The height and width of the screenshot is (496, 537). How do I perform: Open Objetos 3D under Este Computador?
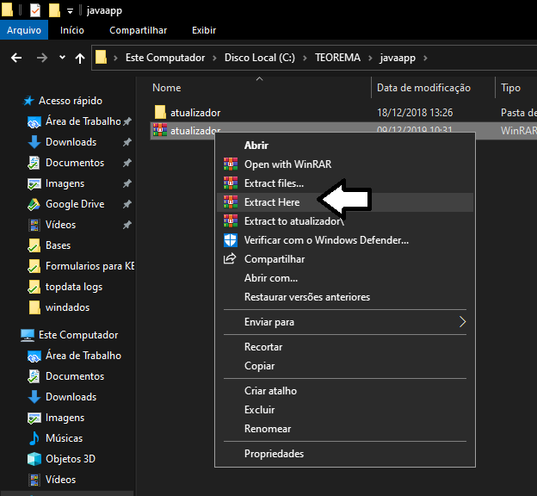pos(71,459)
